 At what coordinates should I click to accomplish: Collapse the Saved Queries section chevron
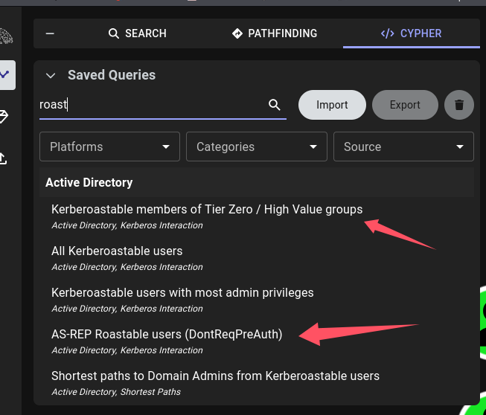click(51, 75)
